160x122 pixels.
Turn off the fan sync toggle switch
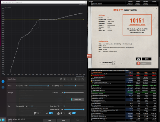(74, 113)
